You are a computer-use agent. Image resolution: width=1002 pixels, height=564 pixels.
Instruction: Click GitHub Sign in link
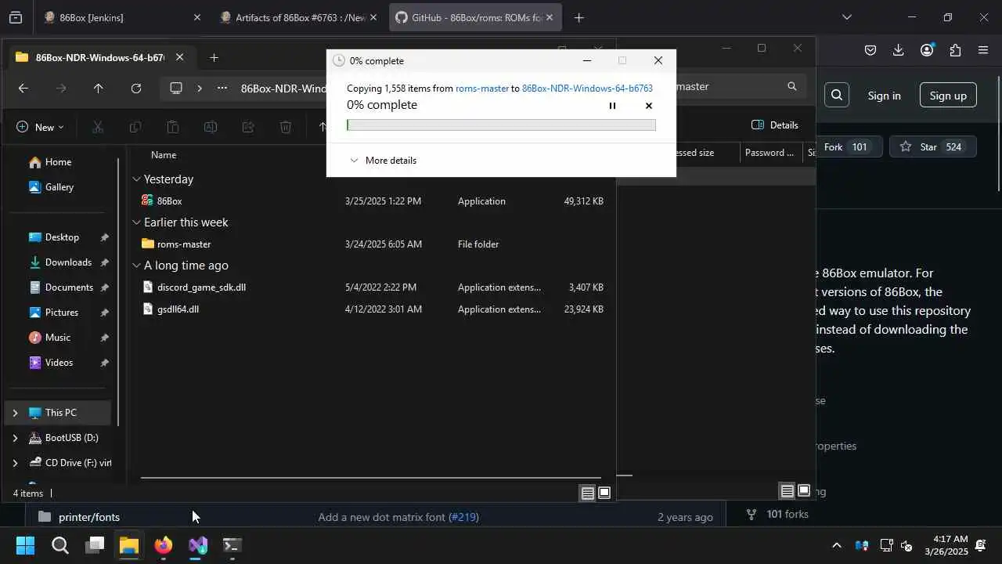(x=884, y=96)
